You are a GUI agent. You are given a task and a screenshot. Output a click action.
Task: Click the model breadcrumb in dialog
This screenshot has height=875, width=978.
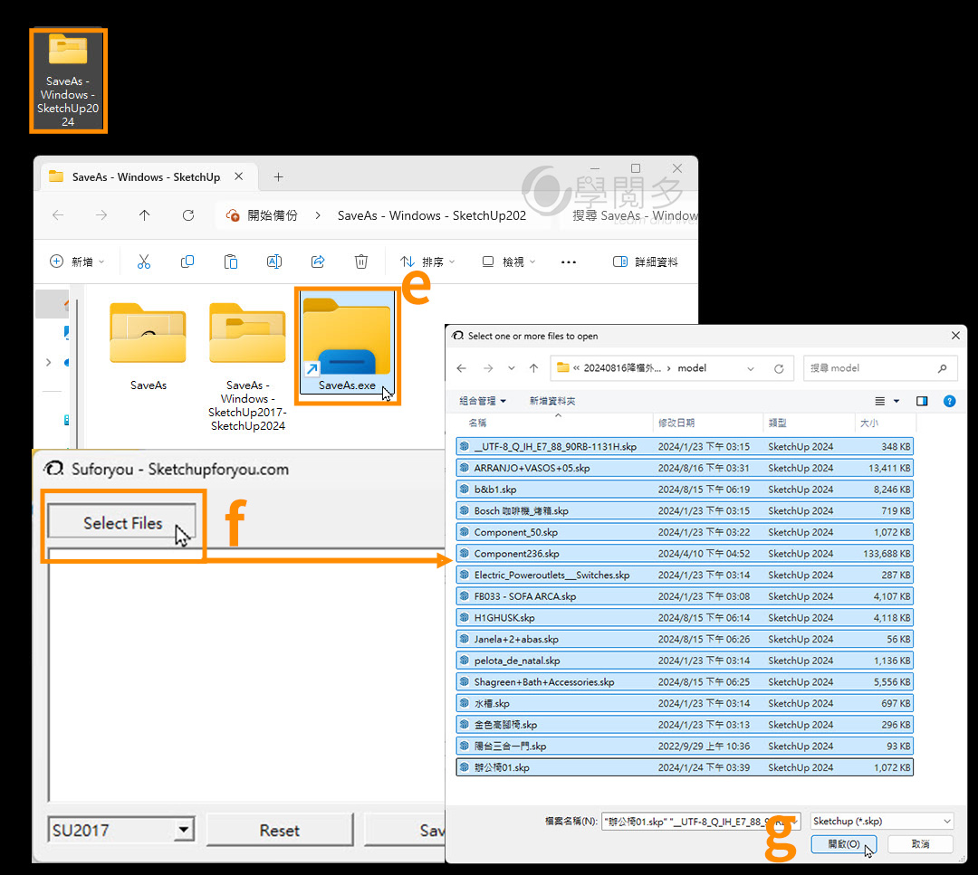coord(692,368)
